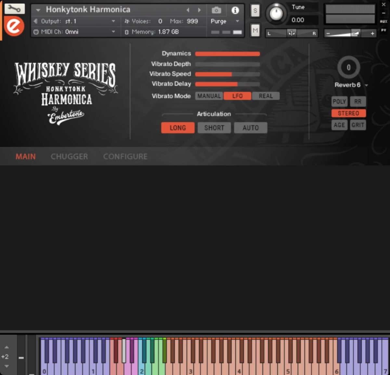Viewport: 390px width, 375px height.
Task: Toggle the GRIT effect
Action: point(358,125)
